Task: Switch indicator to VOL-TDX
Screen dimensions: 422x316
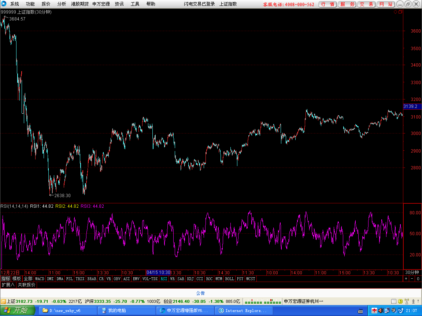Action: click(150, 279)
